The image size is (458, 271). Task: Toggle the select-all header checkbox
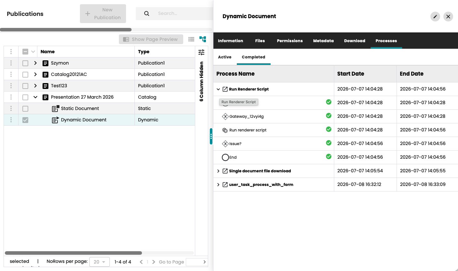pos(25,52)
